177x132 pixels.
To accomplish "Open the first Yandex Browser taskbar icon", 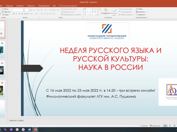I will [x=17, y=130].
